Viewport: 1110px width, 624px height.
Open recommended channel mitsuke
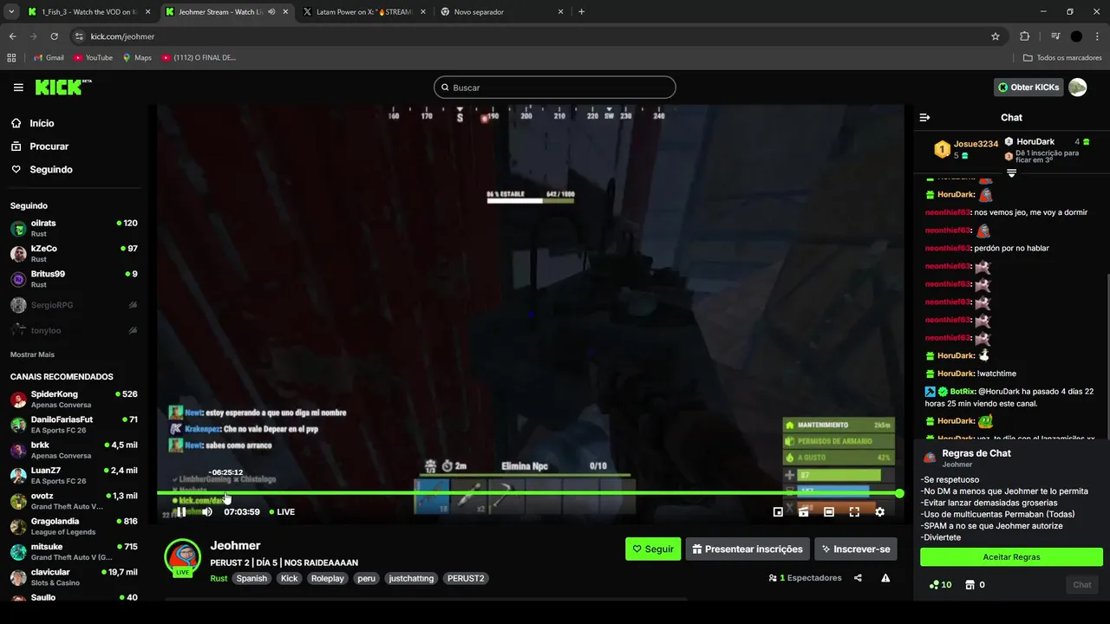click(74, 552)
